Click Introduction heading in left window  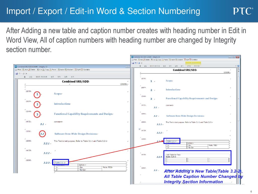[x=62, y=104]
